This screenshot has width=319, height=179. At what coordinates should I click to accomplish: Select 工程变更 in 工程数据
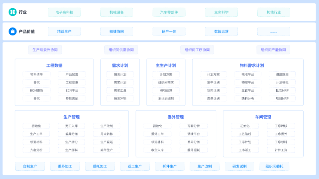tap(72, 82)
